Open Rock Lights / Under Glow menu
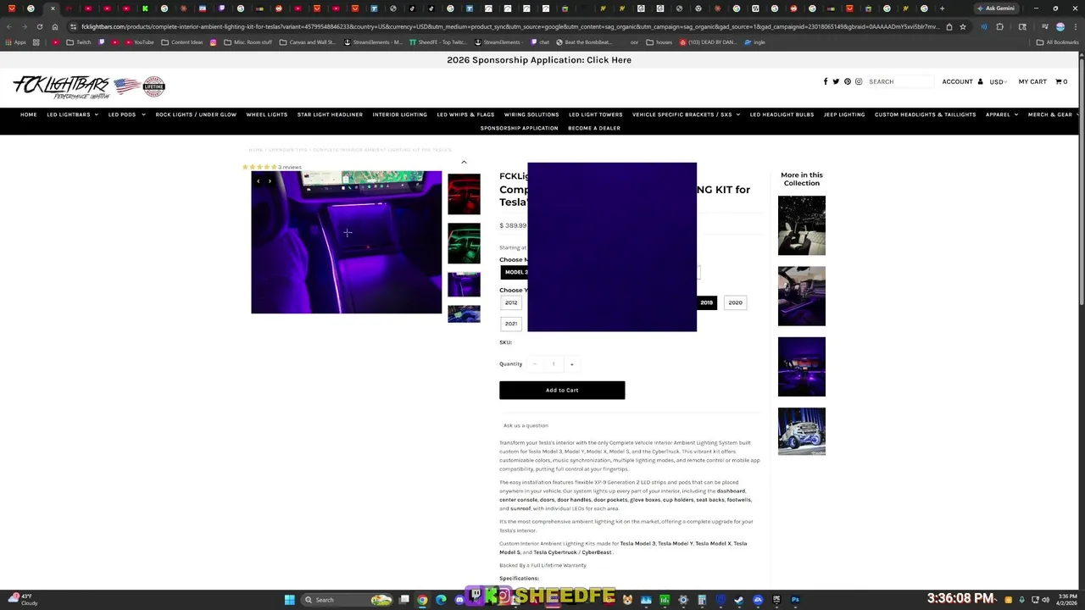Image resolution: width=1085 pixels, height=610 pixels. [x=196, y=114]
